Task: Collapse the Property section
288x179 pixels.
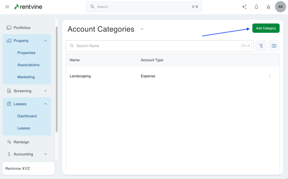Action: point(46,41)
